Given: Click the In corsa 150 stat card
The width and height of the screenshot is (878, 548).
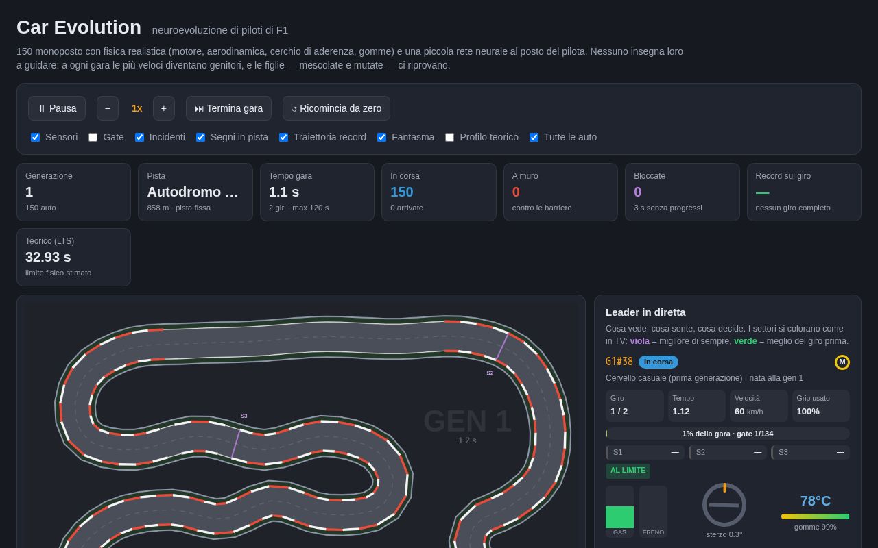Looking at the screenshot, I should click(x=439, y=192).
